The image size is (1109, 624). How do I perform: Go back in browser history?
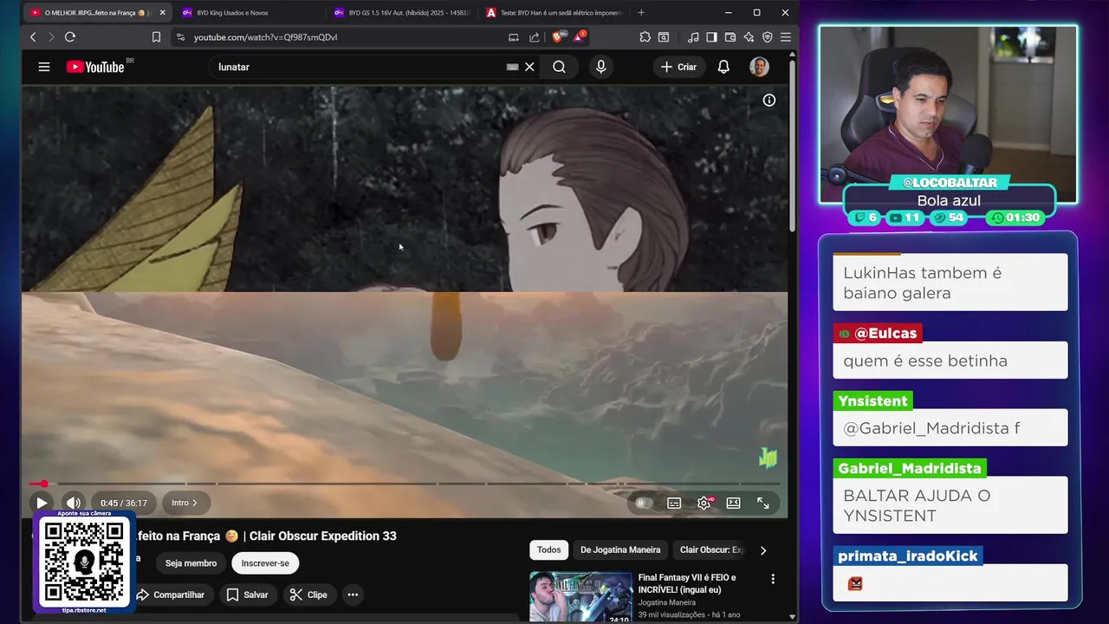33,37
